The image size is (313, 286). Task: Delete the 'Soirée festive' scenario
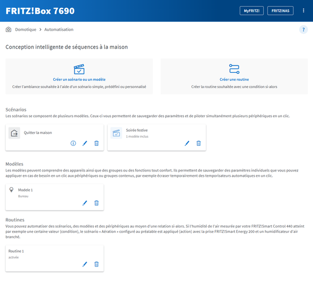pos(198,143)
